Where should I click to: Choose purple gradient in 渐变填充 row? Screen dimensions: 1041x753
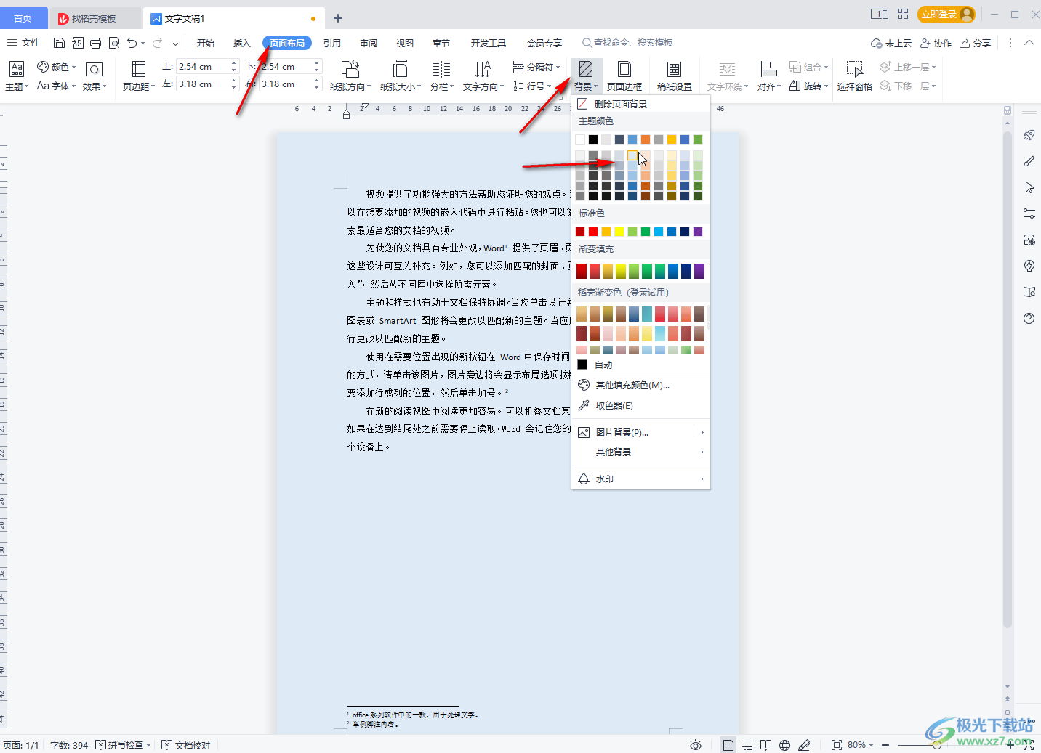coord(699,271)
